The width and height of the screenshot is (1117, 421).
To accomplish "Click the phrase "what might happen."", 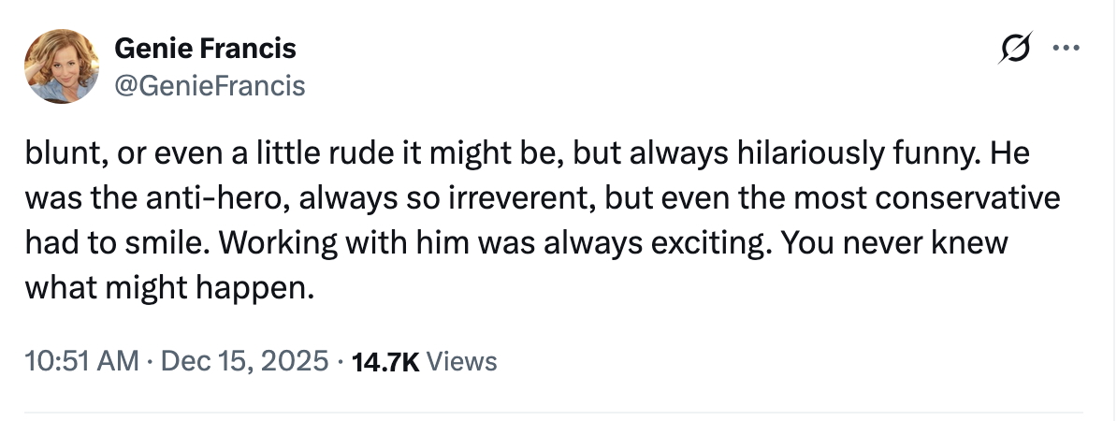I will click(x=167, y=288).
